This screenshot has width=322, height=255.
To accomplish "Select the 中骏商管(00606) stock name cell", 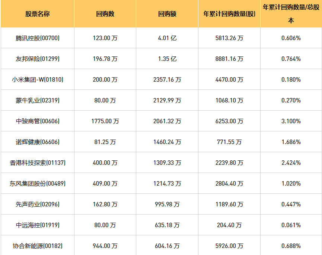I will 37,121.
